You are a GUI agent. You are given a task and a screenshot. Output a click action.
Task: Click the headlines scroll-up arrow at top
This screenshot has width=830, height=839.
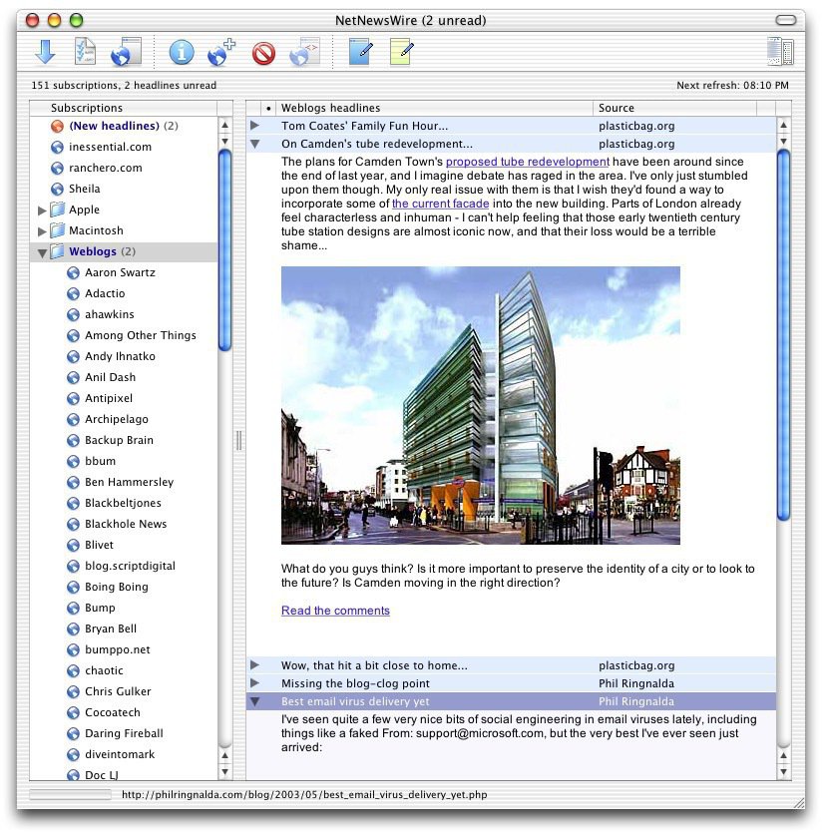coord(783,125)
